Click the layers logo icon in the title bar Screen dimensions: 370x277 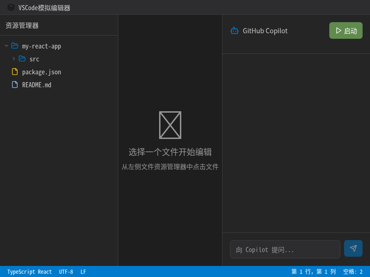coord(11,7)
